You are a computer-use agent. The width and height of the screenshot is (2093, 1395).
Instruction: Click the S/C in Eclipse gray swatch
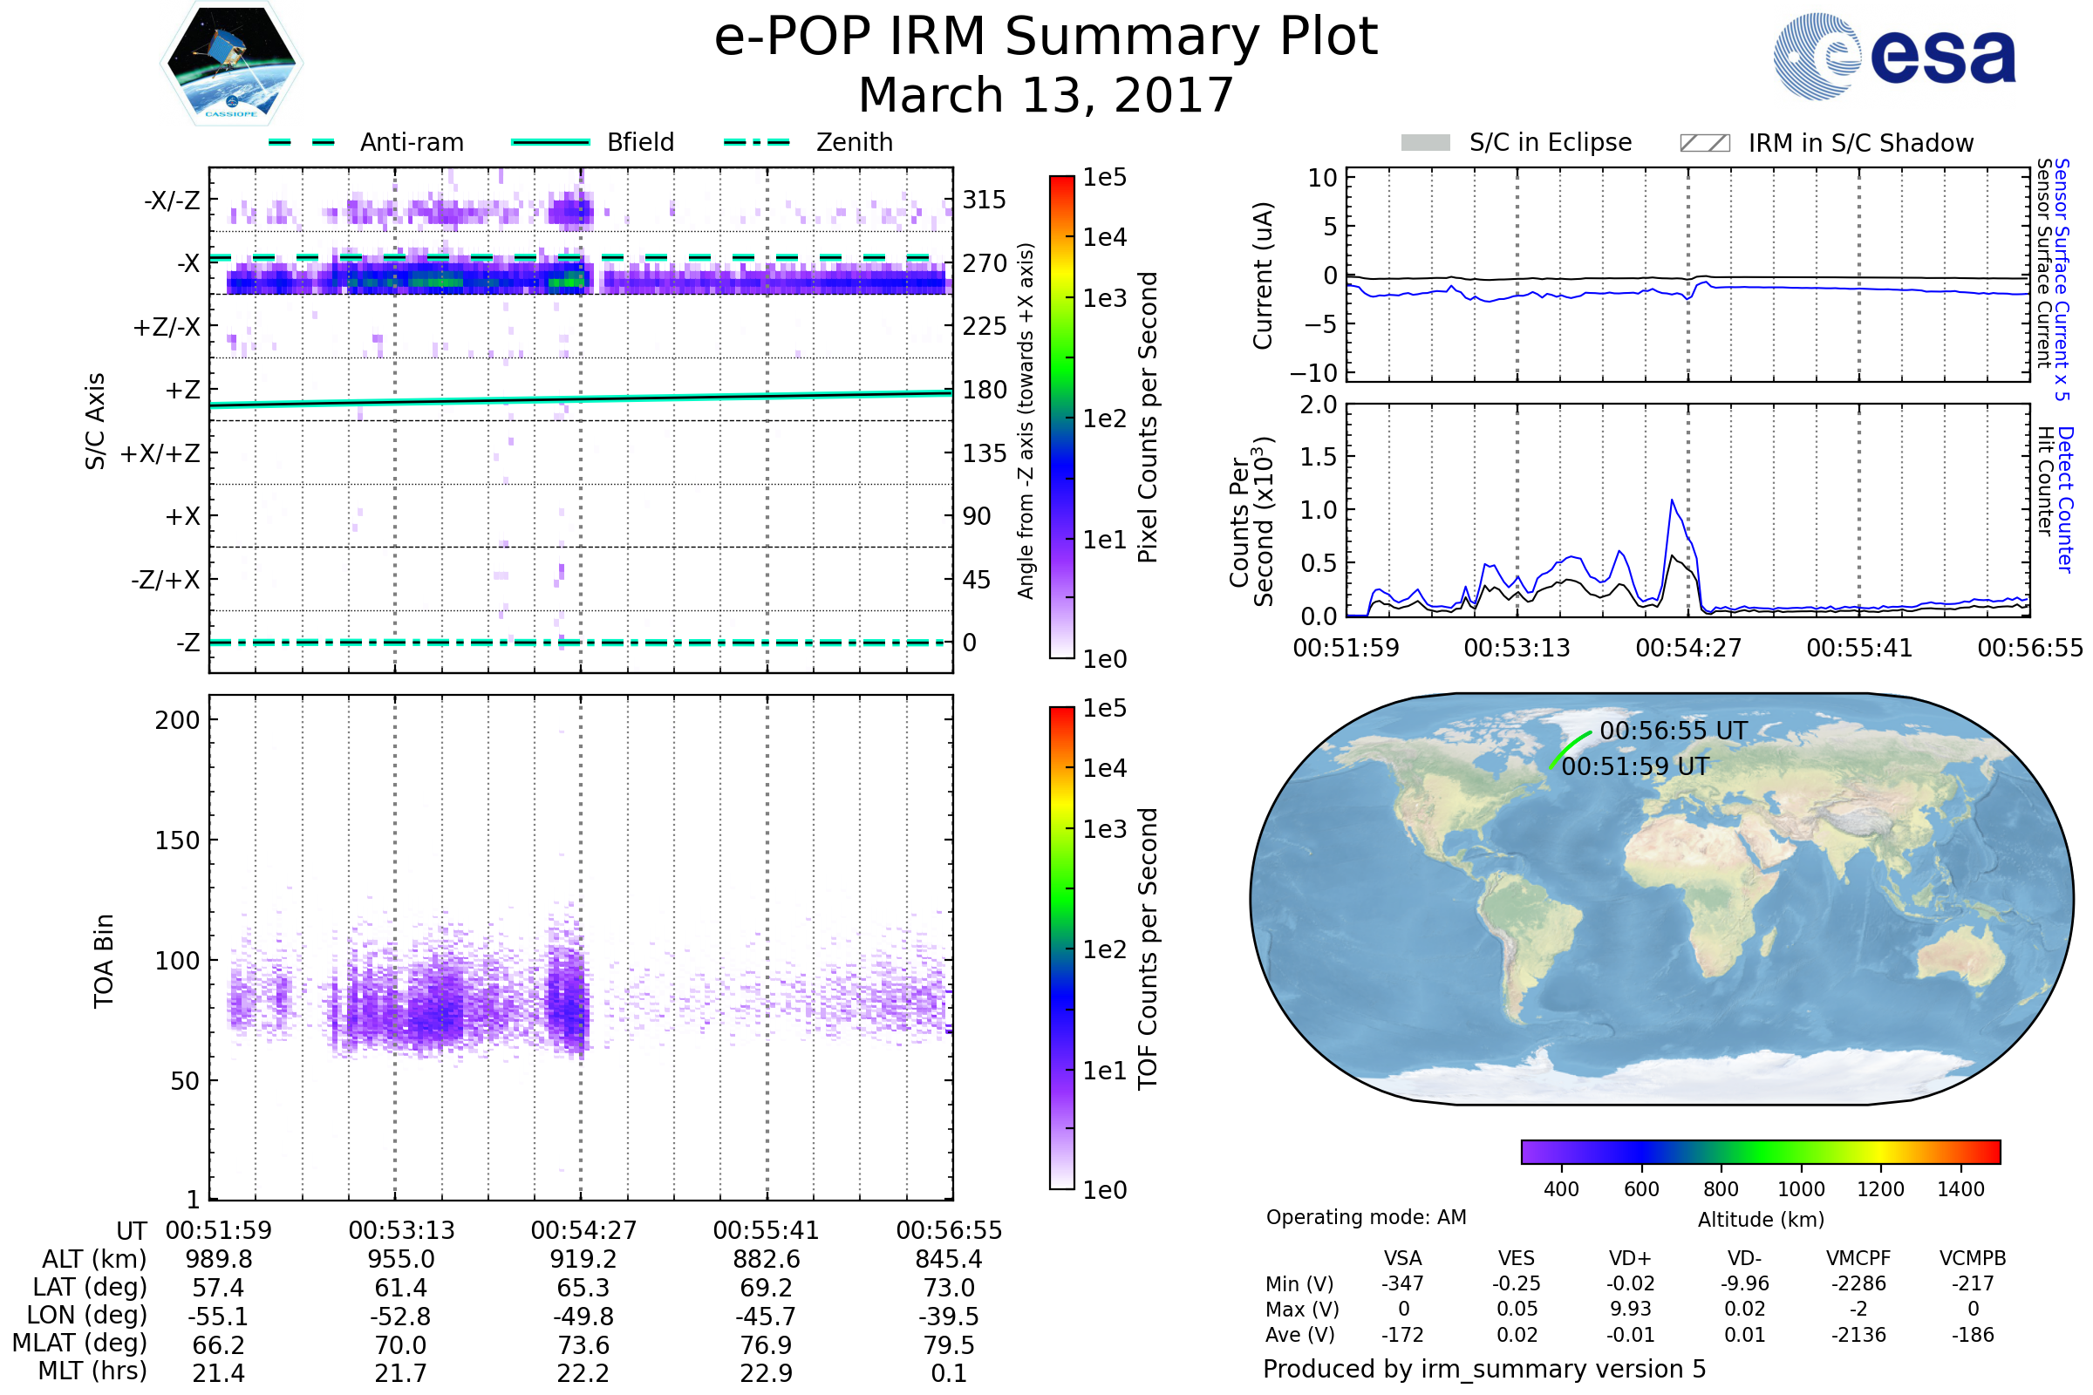tap(1426, 143)
